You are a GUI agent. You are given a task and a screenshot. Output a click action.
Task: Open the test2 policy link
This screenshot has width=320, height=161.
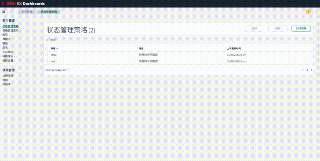(54, 55)
